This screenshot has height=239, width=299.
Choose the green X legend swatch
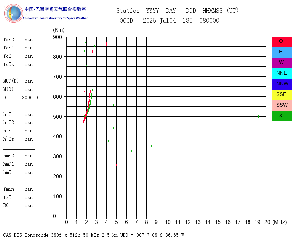[x=282, y=116]
